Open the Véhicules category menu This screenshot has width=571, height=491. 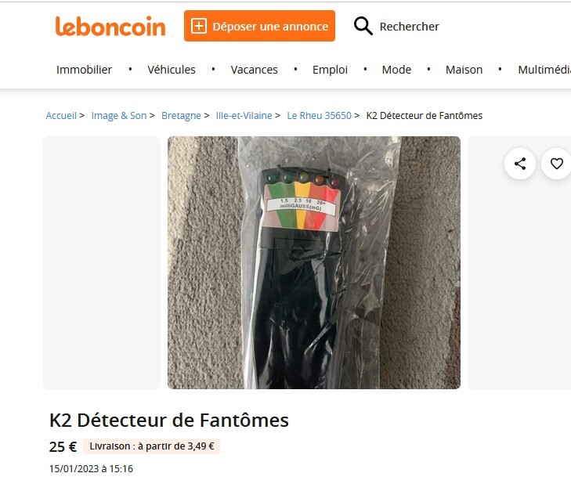[x=172, y=70]
